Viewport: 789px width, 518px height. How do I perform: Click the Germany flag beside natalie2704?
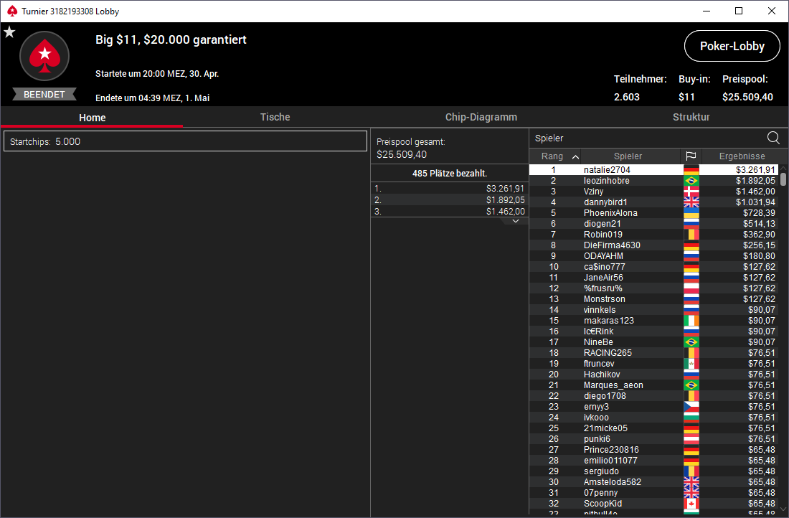click(x=691, y=170)
